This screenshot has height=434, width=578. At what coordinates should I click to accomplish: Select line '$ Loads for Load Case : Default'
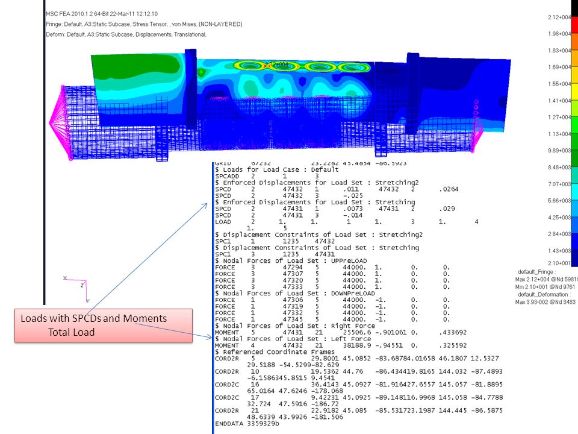click(x=277, y=170)
